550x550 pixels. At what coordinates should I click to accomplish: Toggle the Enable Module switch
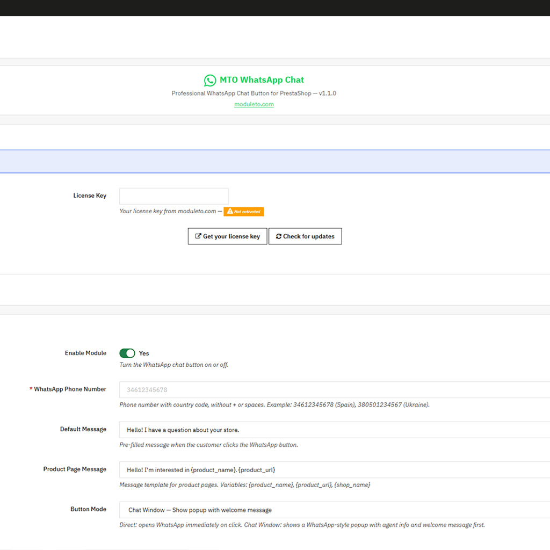(127, 353)
